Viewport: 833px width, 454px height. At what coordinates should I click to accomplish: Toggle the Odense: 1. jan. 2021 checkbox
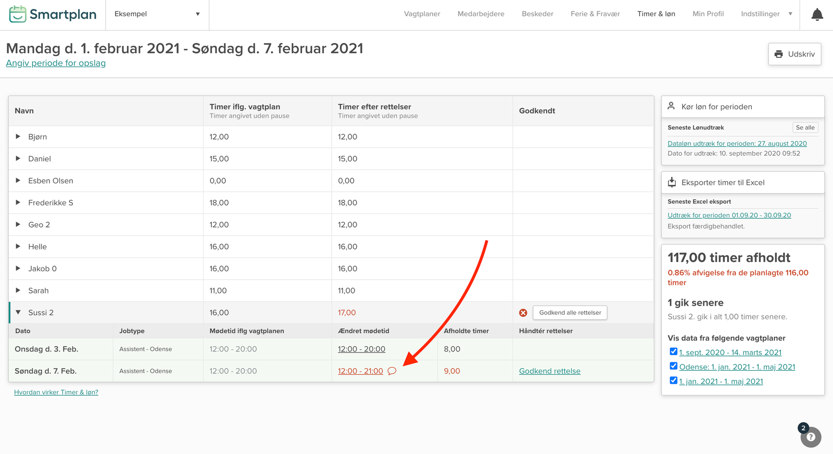tap(673, 367)
